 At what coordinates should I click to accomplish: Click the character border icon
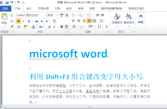point(66,15)
